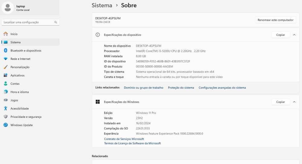
Task: Click the OS build value 22631.3155
Action: click(x=143, y=128)
